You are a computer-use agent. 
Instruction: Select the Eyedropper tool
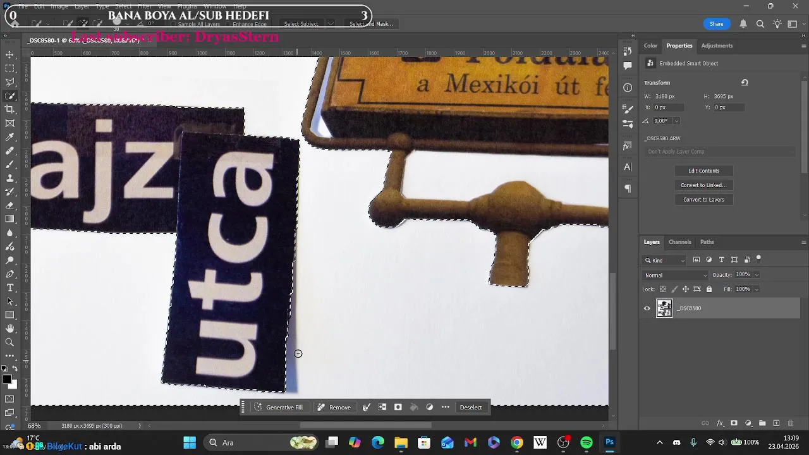tap(10, 137)
